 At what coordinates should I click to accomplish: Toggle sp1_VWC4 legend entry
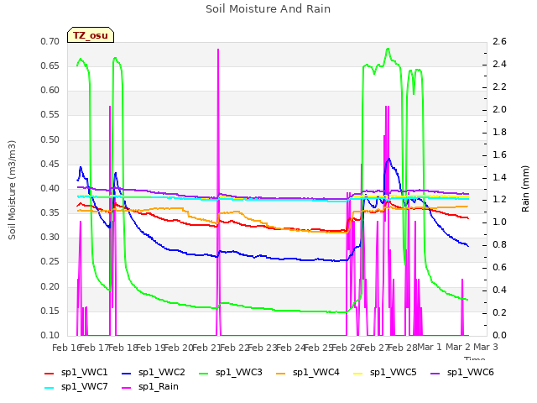pos(308,373)
